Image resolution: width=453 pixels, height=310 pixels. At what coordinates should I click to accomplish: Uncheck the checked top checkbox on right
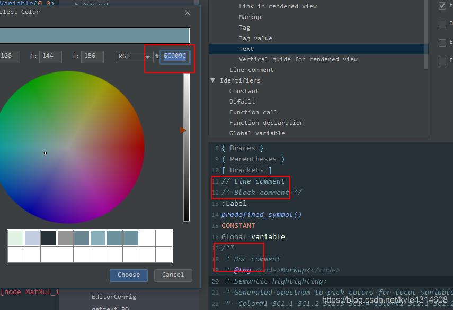click(442, 5)
